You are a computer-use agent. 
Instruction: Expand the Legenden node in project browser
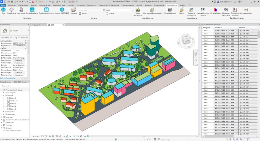[x=1, y=117]
